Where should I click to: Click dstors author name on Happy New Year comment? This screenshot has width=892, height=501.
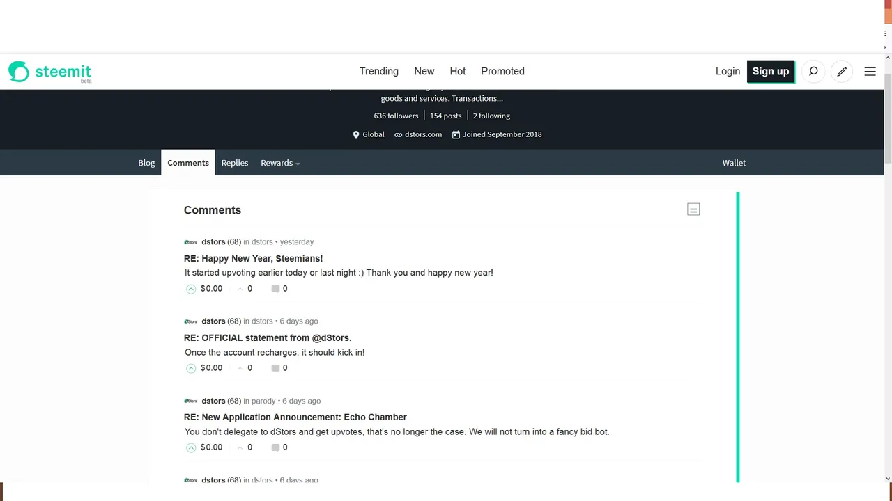coord(213,242)
